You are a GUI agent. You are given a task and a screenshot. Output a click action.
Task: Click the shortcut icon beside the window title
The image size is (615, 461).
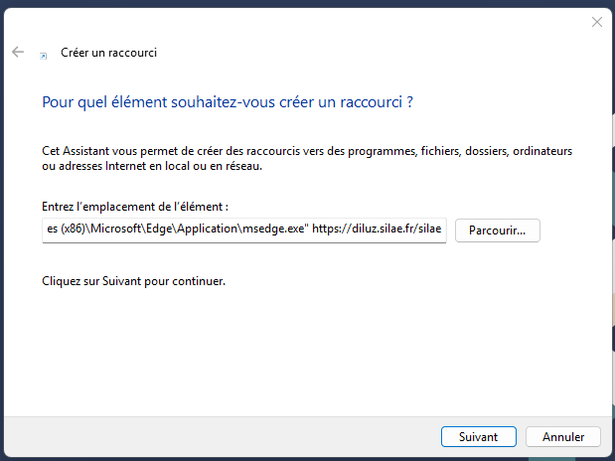click(43, 54)
